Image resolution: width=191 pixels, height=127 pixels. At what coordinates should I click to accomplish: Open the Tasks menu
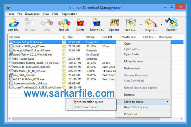(x=10, y=14)
